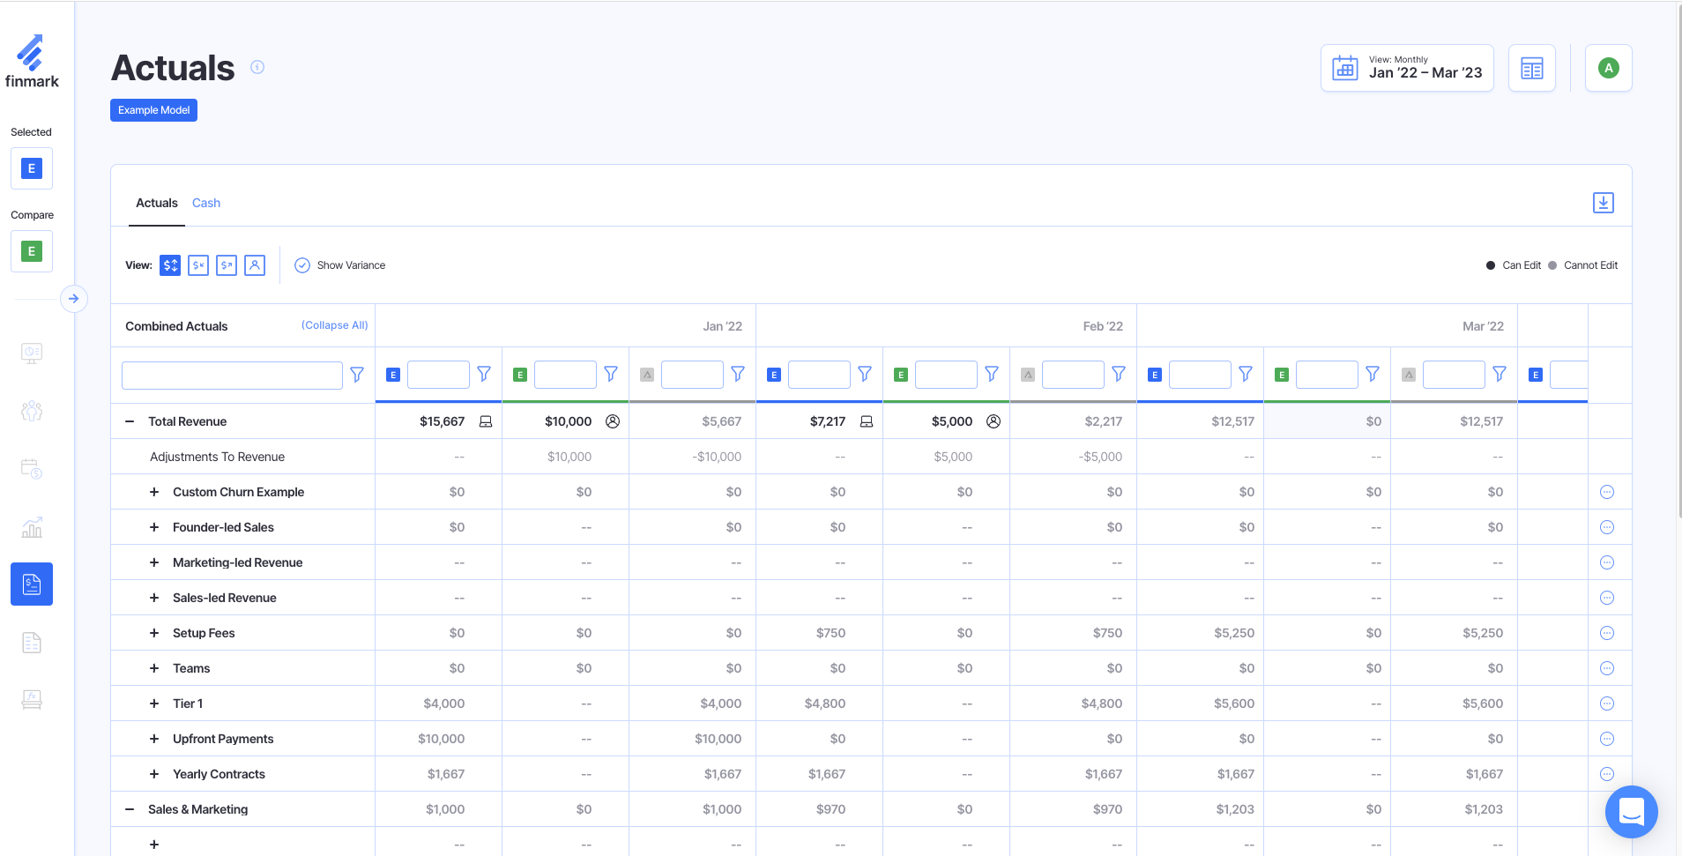Open options menu for Setup Fees row
Screen dimensions: 1682x856
click(1606, 633)
